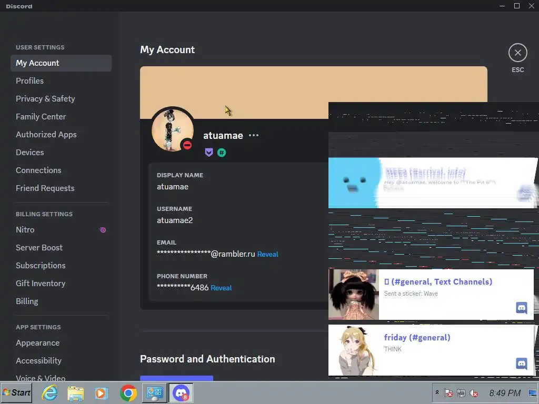539x404 pixels.
Task: Open the Devices settings page
Action: (61, 152)
